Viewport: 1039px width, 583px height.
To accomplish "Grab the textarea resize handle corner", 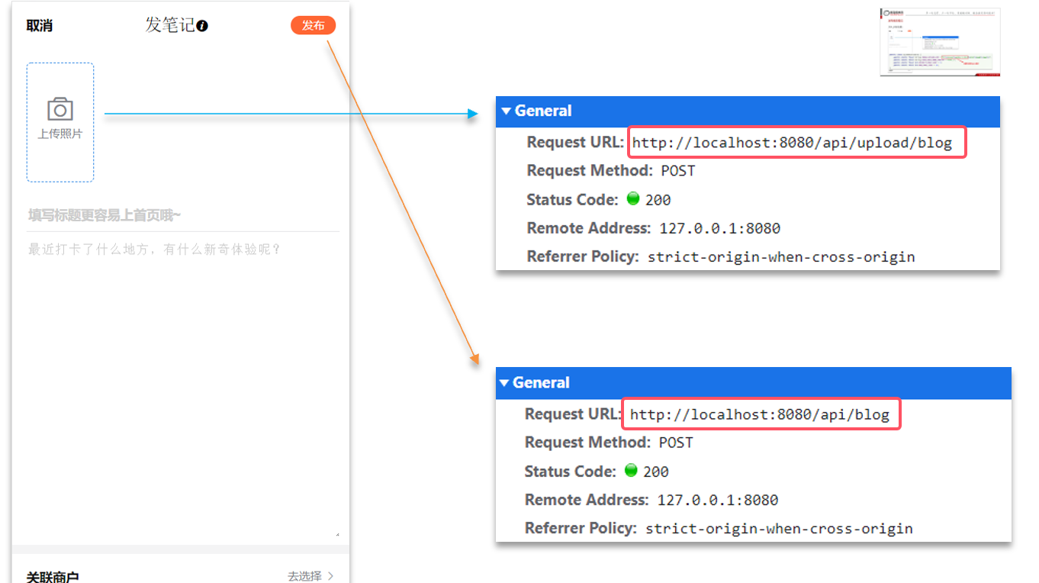I will (x=337, y=534).
